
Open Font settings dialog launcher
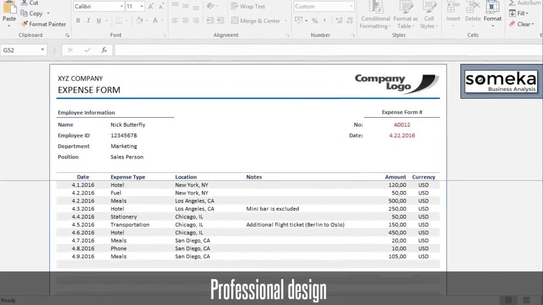point(164,36)
